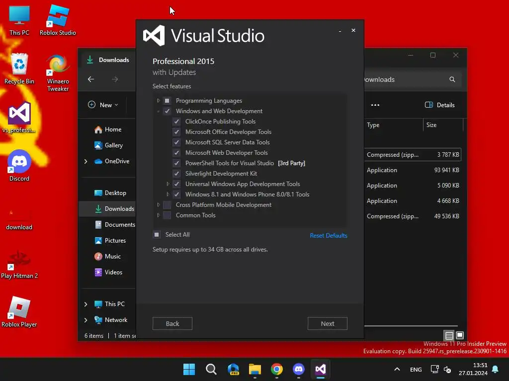Expand Windows 8.1 and Windows Phone Tools
The image size is (509, 381).
(x=168, y=194)
